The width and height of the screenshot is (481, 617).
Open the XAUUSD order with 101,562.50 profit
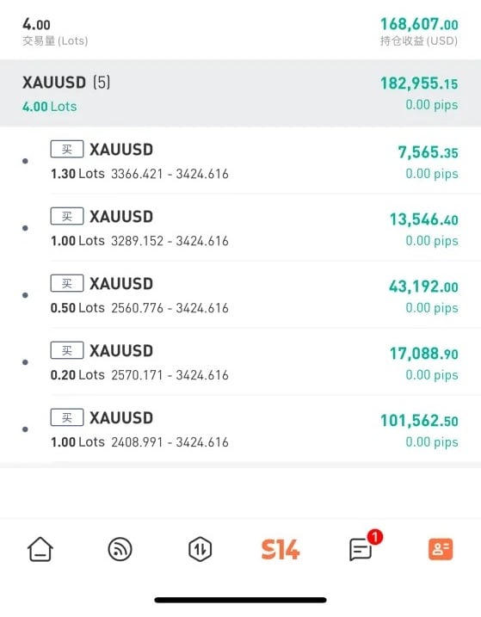click(241, 429)
